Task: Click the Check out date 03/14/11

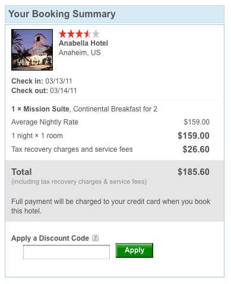Action: [x=63, y=91]
